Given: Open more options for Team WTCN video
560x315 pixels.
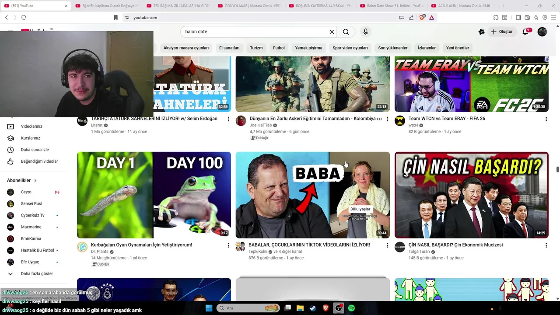Looking at the screenshot, I should (546, 119).
